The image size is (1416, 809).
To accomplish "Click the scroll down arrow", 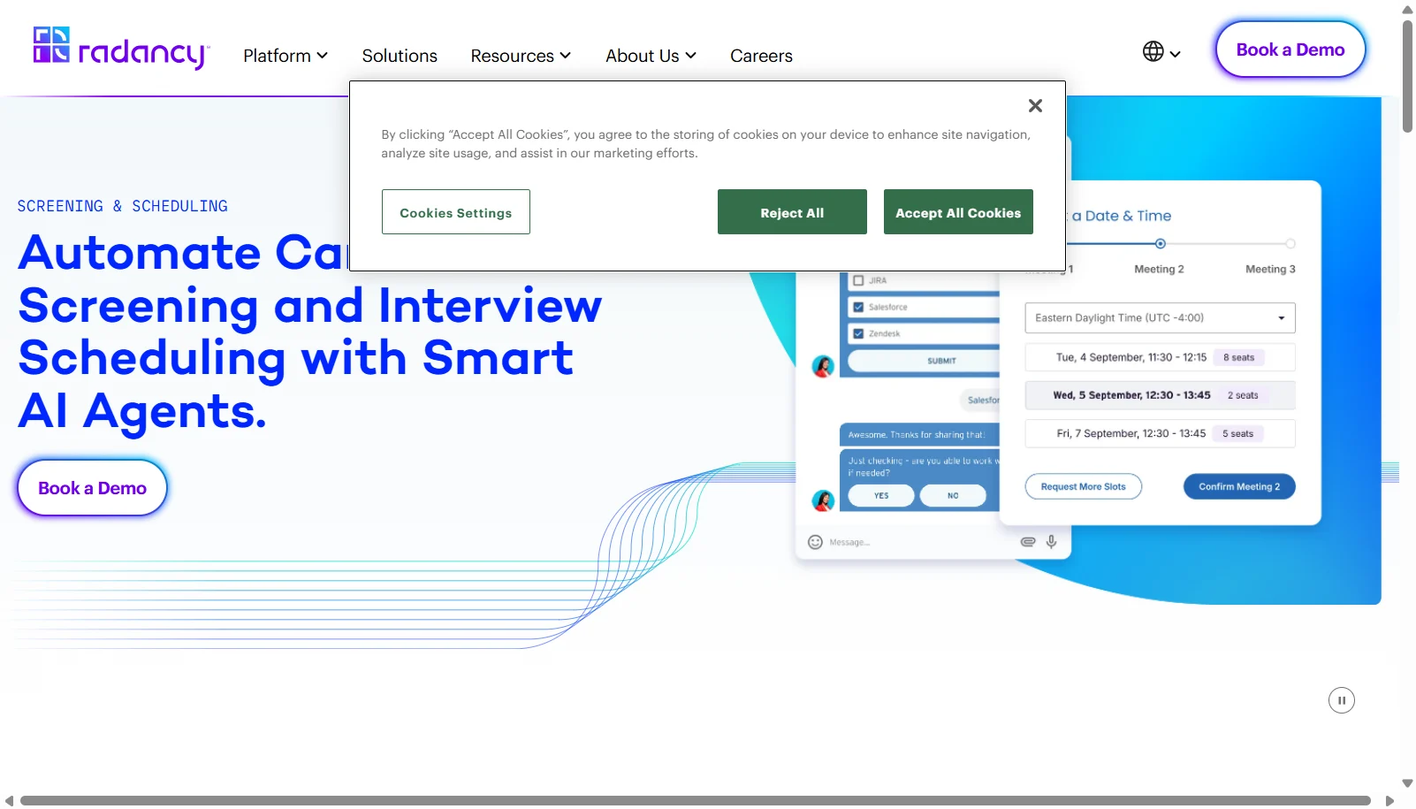I will click(1407, 783).
